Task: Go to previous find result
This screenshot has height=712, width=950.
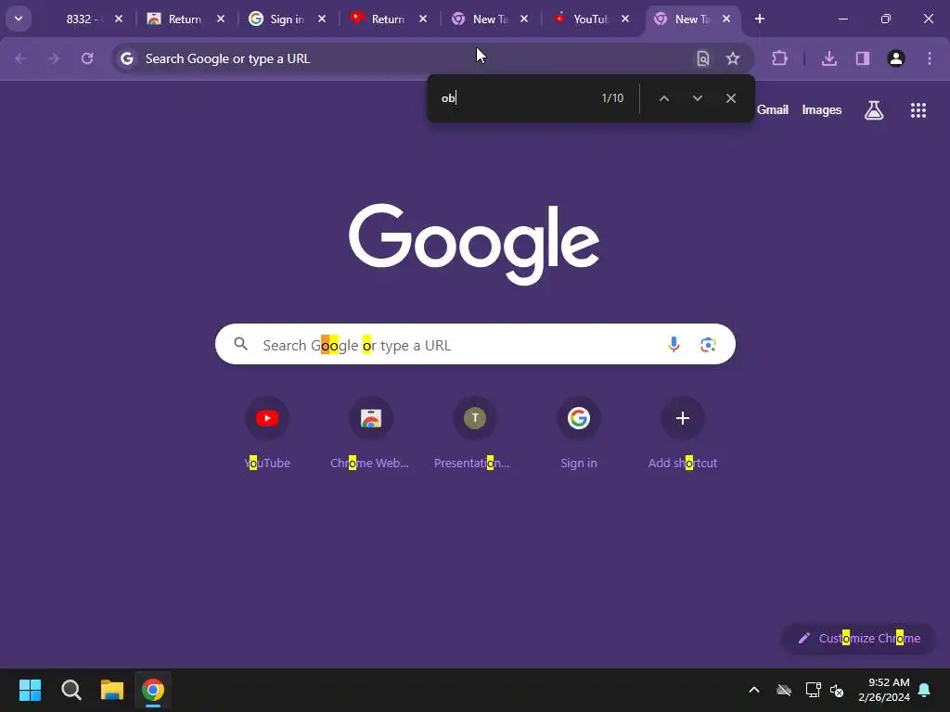Action: (664, 98)
